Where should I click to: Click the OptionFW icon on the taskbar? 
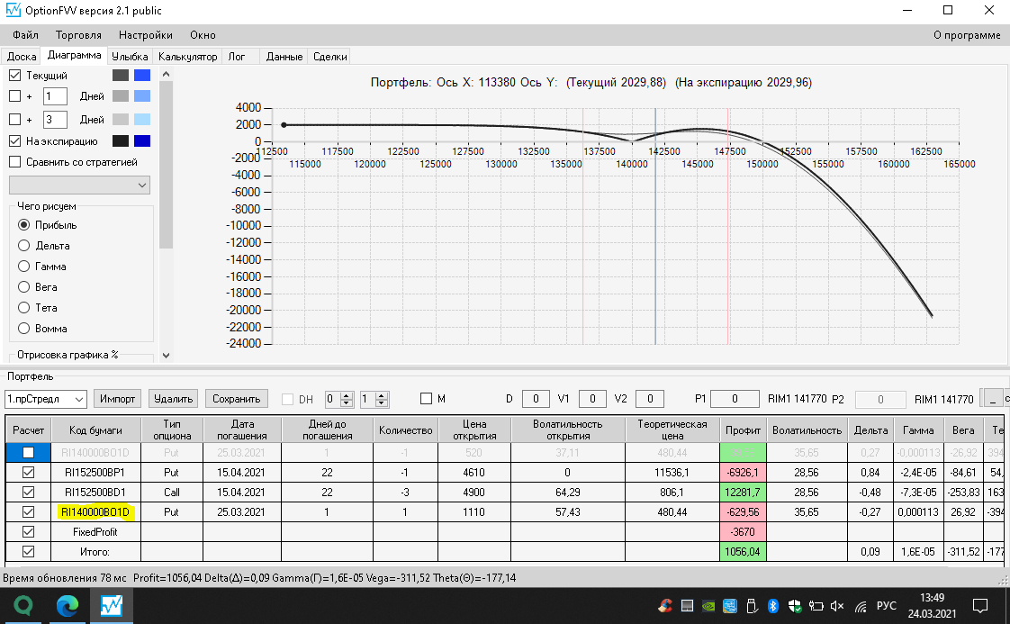[x=112, y=606]
